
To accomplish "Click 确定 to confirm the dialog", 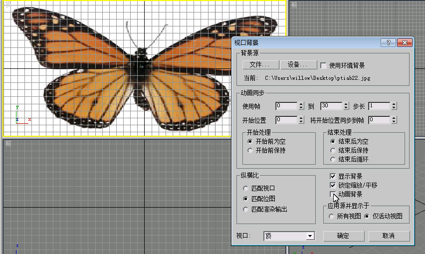I will [343, 236].
